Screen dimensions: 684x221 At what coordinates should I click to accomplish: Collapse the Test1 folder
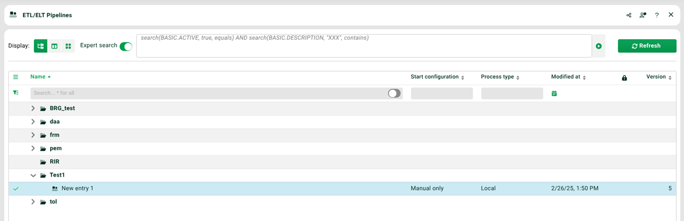(x=33, y=176)
